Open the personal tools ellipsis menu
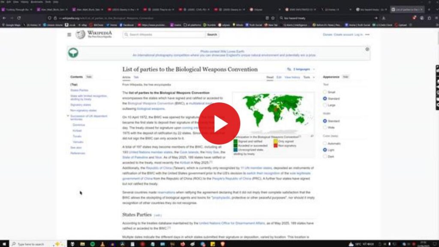 [x=367, y=35]
